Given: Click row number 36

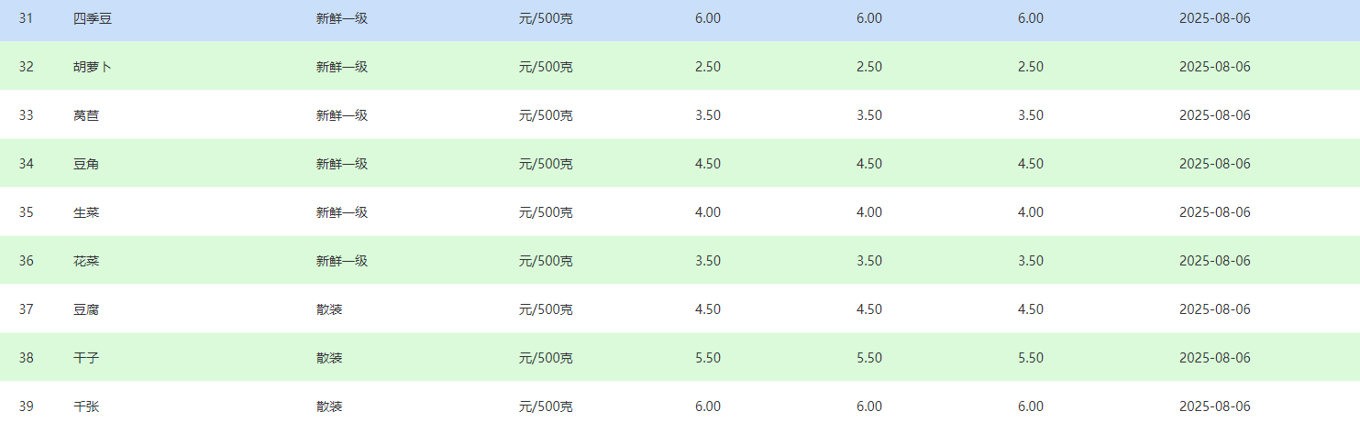Looking at the screenshot, I should click(x=26, y=261).
